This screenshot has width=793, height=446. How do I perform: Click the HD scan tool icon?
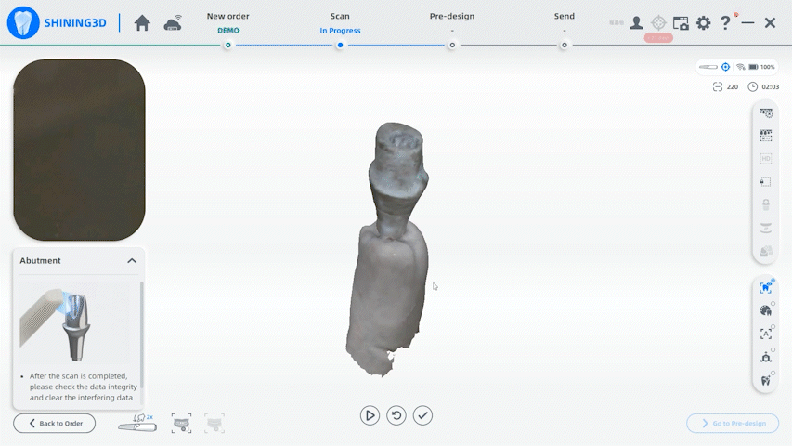[x=766, y=159]
